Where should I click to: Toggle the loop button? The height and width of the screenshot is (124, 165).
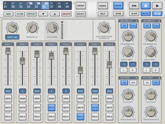[157, 14]
